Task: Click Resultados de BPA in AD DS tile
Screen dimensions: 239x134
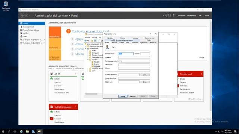Action: point(62,93)
